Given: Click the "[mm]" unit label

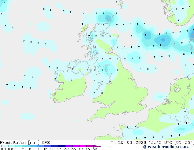Looking at the screenshot, I should [x=34, y=143].
